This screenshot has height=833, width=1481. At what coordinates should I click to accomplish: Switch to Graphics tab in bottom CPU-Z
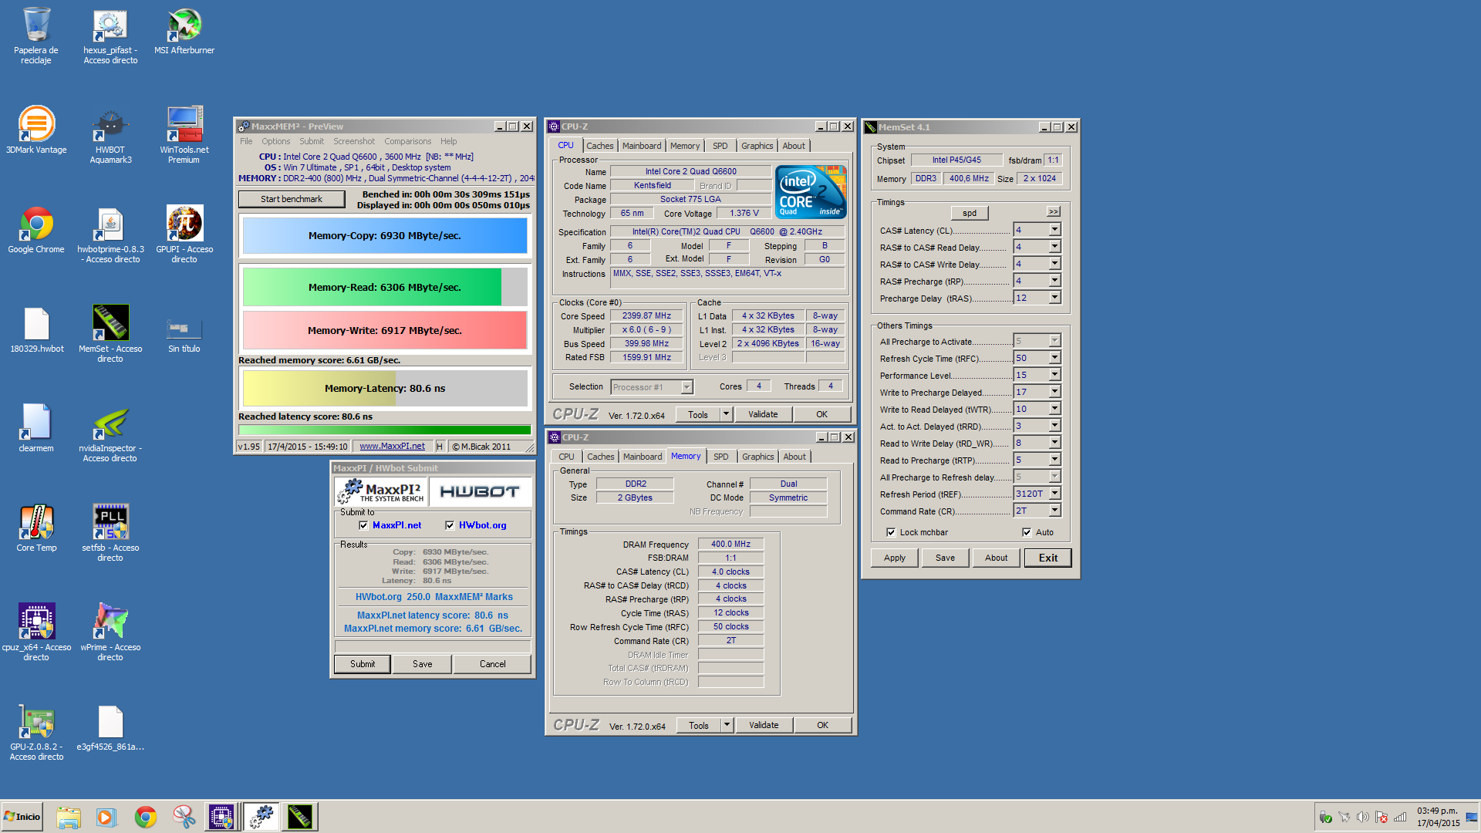[757, 457]
